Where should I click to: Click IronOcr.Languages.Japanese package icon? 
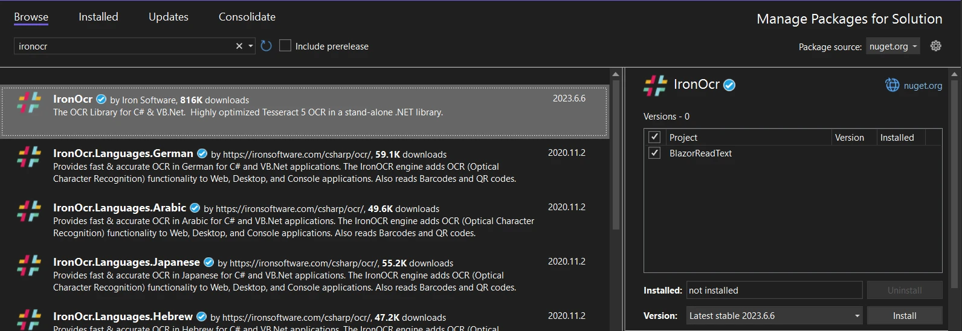click(x=29, y=266)
